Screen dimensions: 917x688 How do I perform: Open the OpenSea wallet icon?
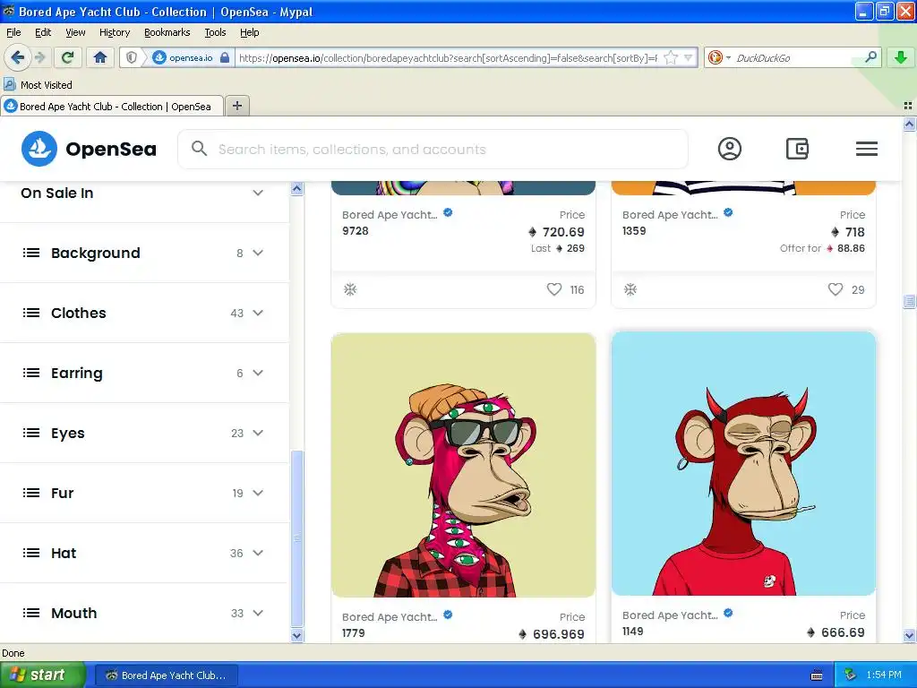[797, 149]
